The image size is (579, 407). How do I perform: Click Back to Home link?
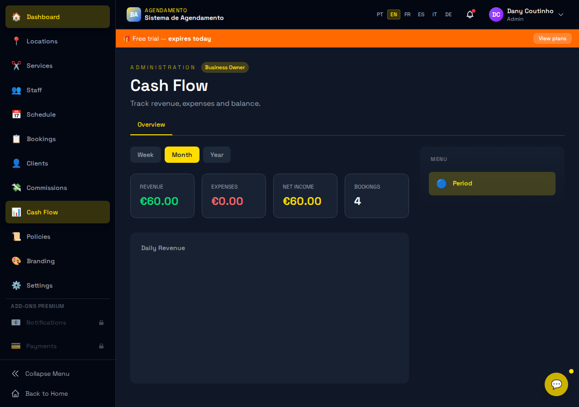tap(58, 393)
